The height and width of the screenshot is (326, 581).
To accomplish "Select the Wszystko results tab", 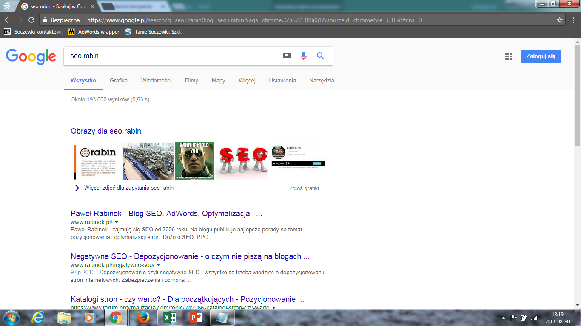I will (83, 80).
